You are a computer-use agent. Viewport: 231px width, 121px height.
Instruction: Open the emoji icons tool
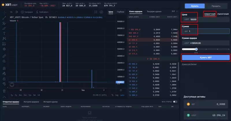pyautogui.click(x=4, y=49)
